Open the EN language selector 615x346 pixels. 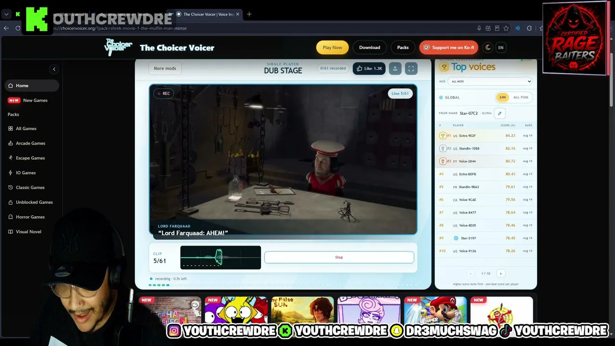(x=501, y=48)
